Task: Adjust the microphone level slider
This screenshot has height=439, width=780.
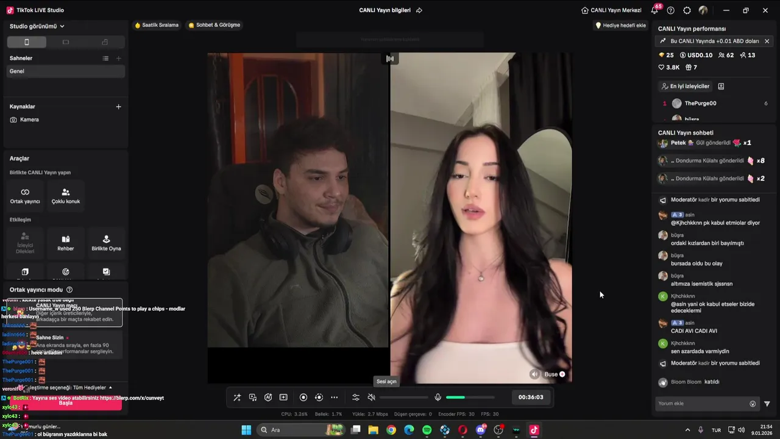Action: click(470, 398)
